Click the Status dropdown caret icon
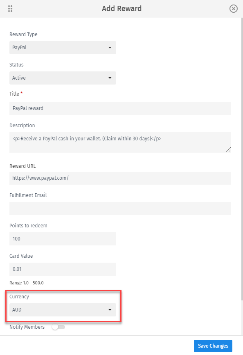Viewport: 243px width, 355px height. [110, 78]
